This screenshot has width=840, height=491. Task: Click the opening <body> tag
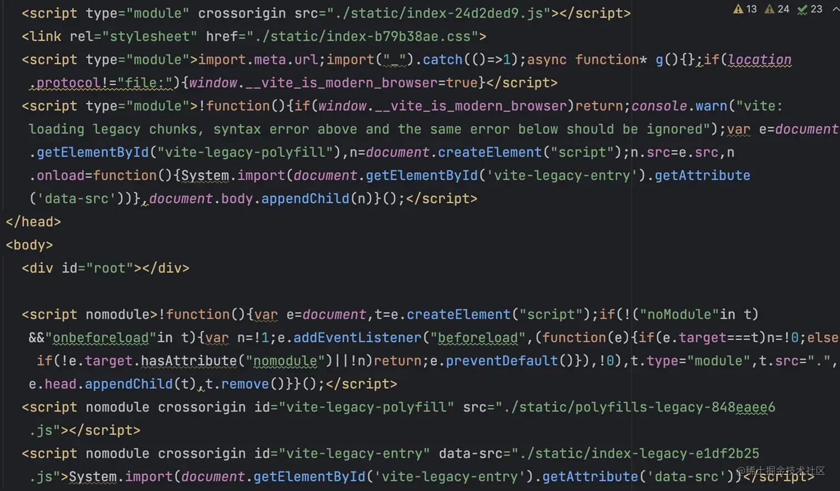(x=29, y=245)
